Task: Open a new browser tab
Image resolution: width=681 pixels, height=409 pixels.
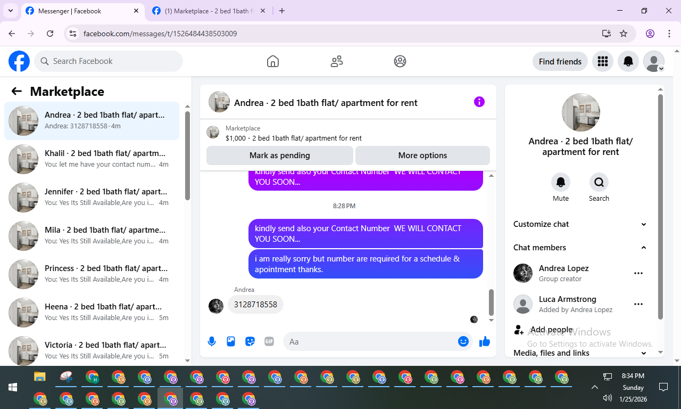Action: point(282,11)
